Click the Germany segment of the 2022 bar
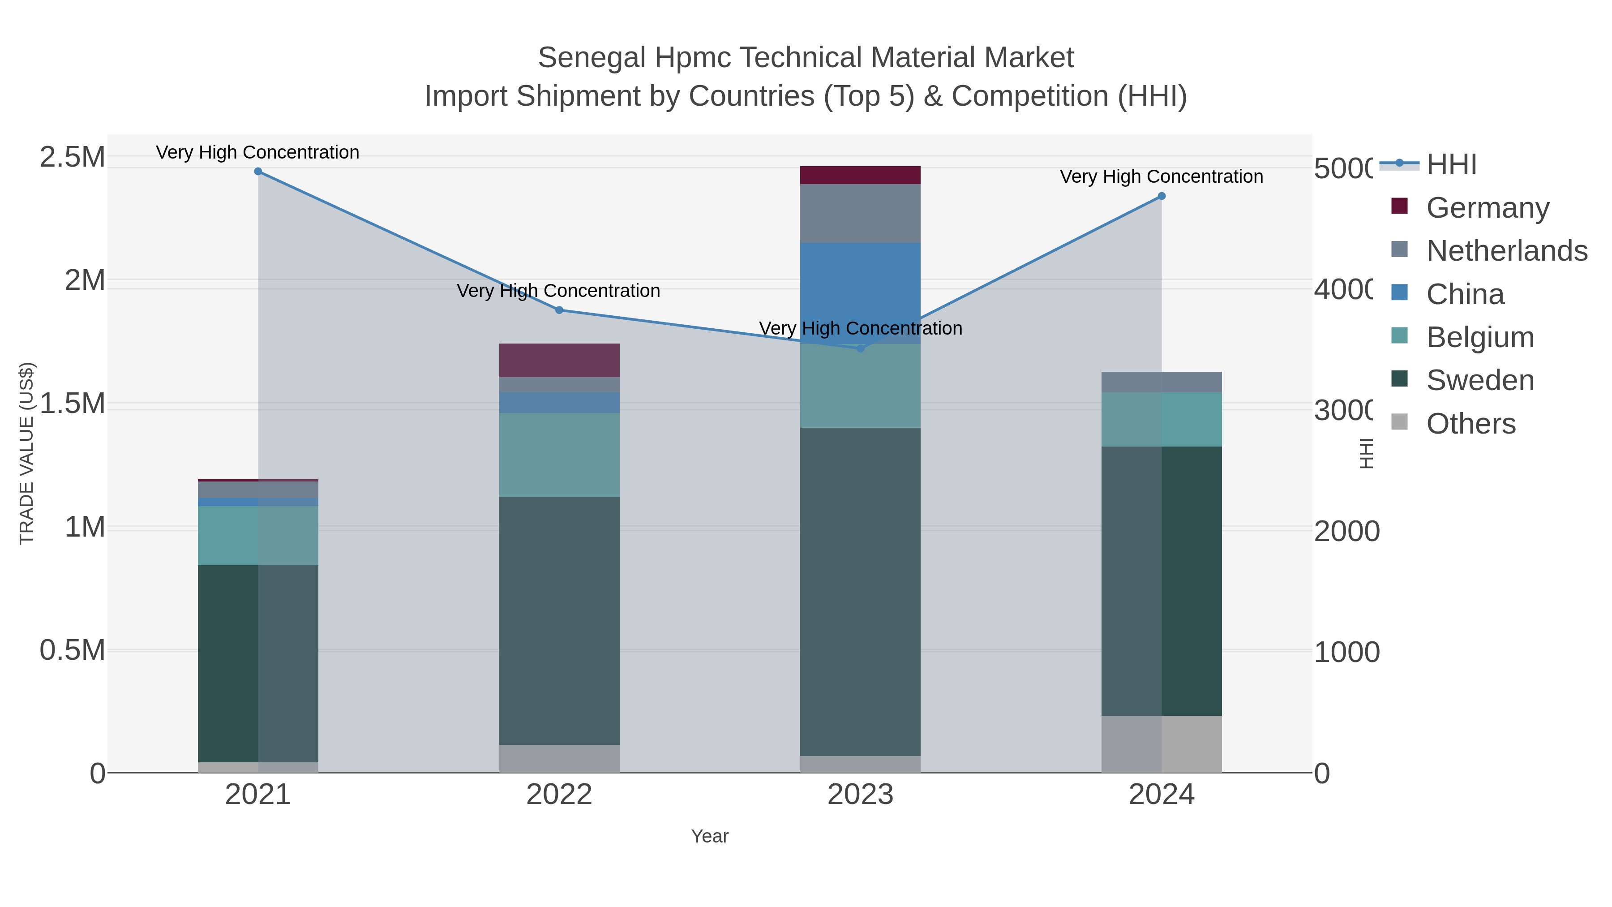 (559, 361)
